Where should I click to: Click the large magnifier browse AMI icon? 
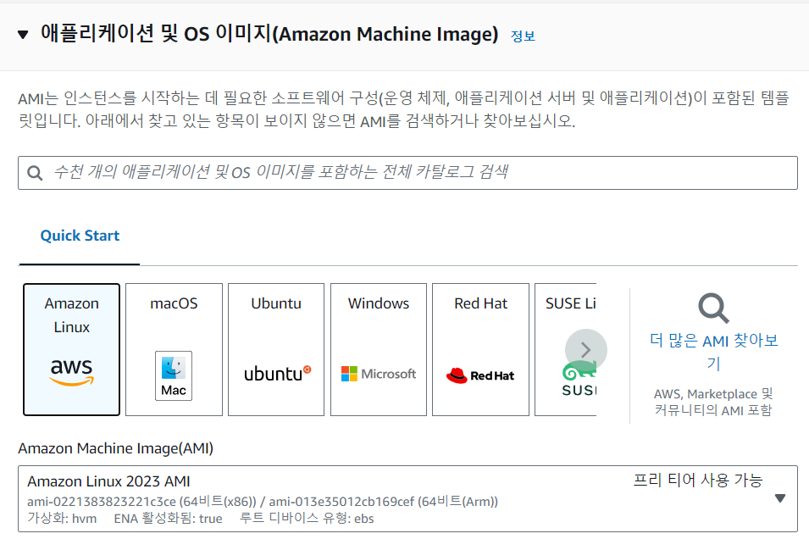click(713, 308)
